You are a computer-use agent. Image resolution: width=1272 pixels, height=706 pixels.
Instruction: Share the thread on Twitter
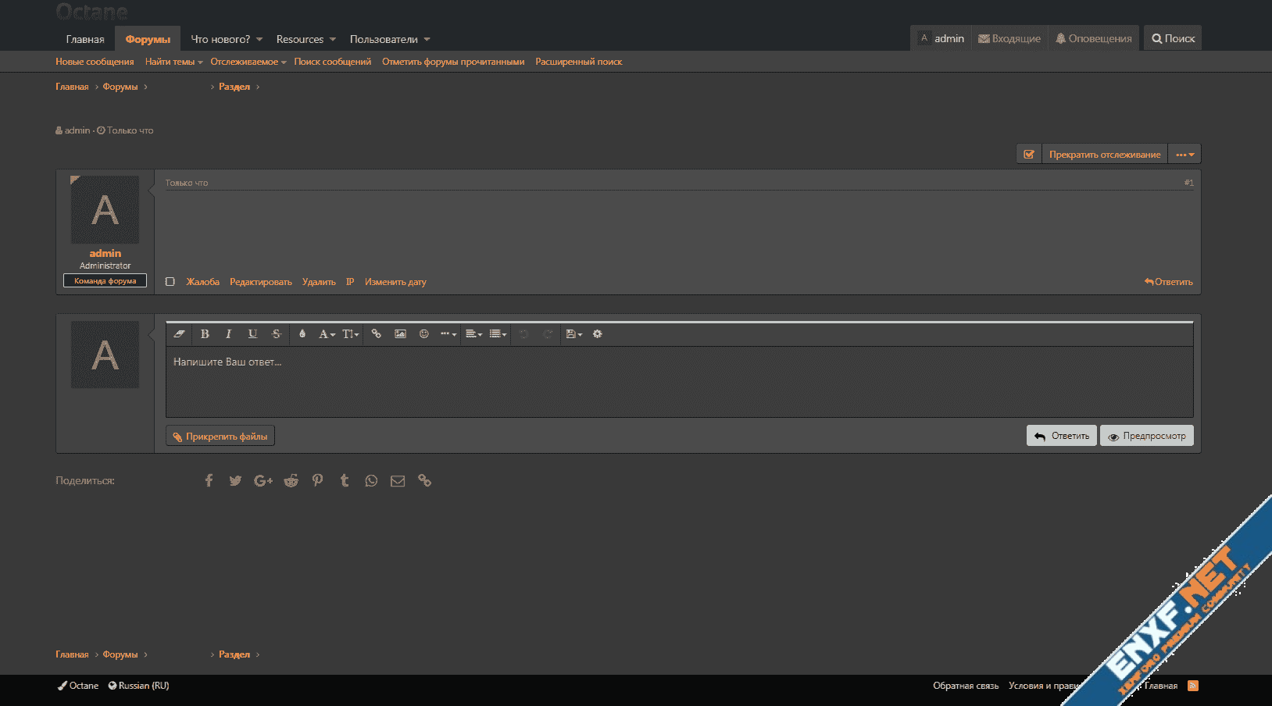point(235,481)
